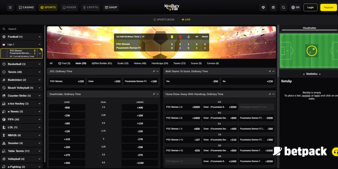Viewport: 338px width, 169px height.
Task: Open the hamburger menu in the header
Action: (x=10, y=7)
